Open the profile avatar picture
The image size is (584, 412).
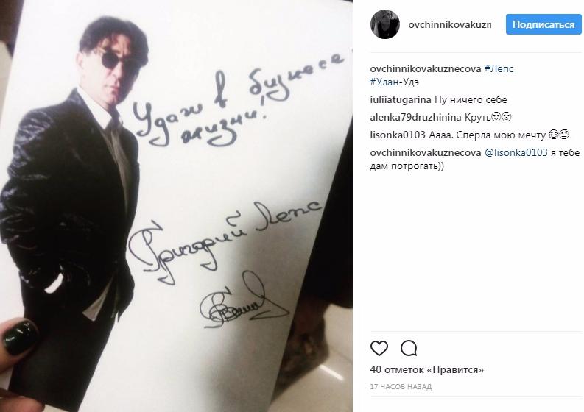tap(385, 24)
